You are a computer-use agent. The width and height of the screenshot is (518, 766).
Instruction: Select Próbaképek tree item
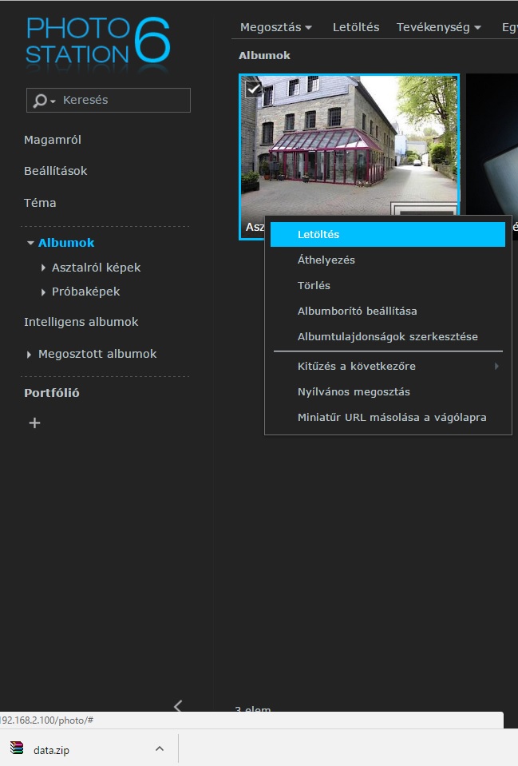click(x=86, y=292)
